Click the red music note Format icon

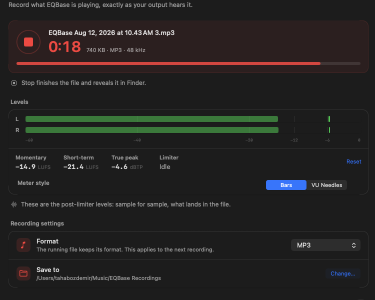tap(23, 245)
